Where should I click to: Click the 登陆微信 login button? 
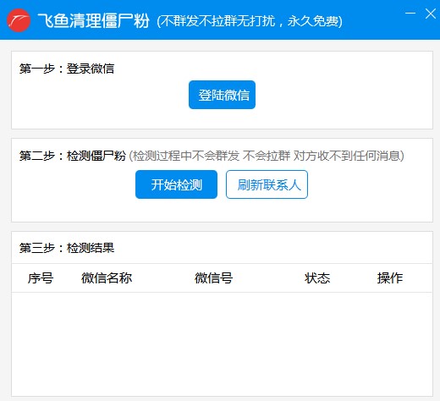(222, 95)
